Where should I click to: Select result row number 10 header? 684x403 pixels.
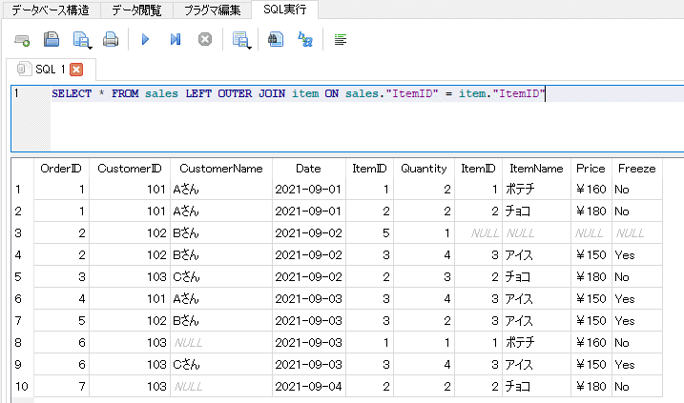point(23,387)
